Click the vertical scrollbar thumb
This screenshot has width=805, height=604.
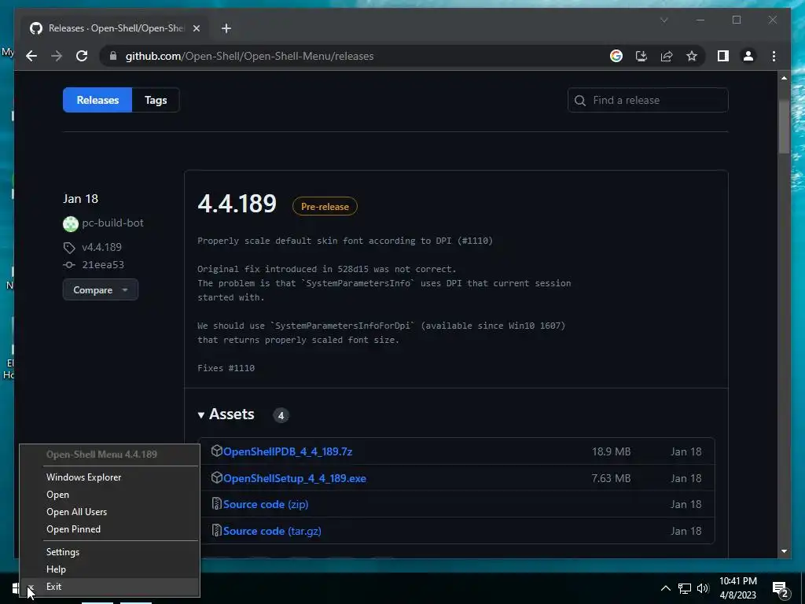coord(784,127)
